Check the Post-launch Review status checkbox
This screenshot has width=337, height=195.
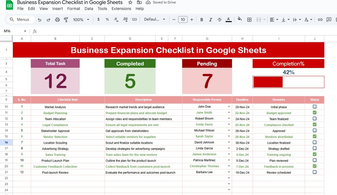point(315,172)
